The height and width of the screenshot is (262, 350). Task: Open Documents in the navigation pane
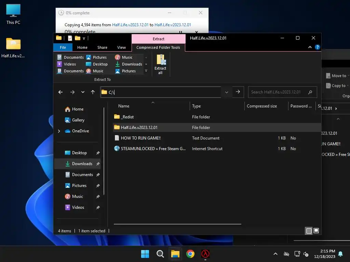pyautogui.click(x=79, y=175)
